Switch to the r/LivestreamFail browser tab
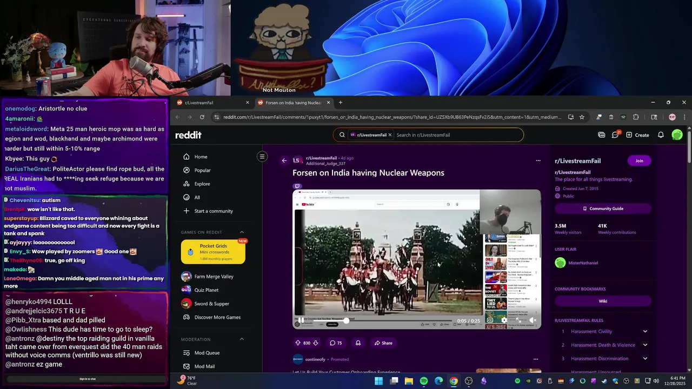 coord(213,103)
